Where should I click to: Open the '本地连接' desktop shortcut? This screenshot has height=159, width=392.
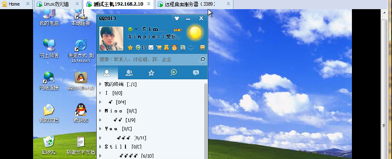pyautogui.click(x=81, y=17)
